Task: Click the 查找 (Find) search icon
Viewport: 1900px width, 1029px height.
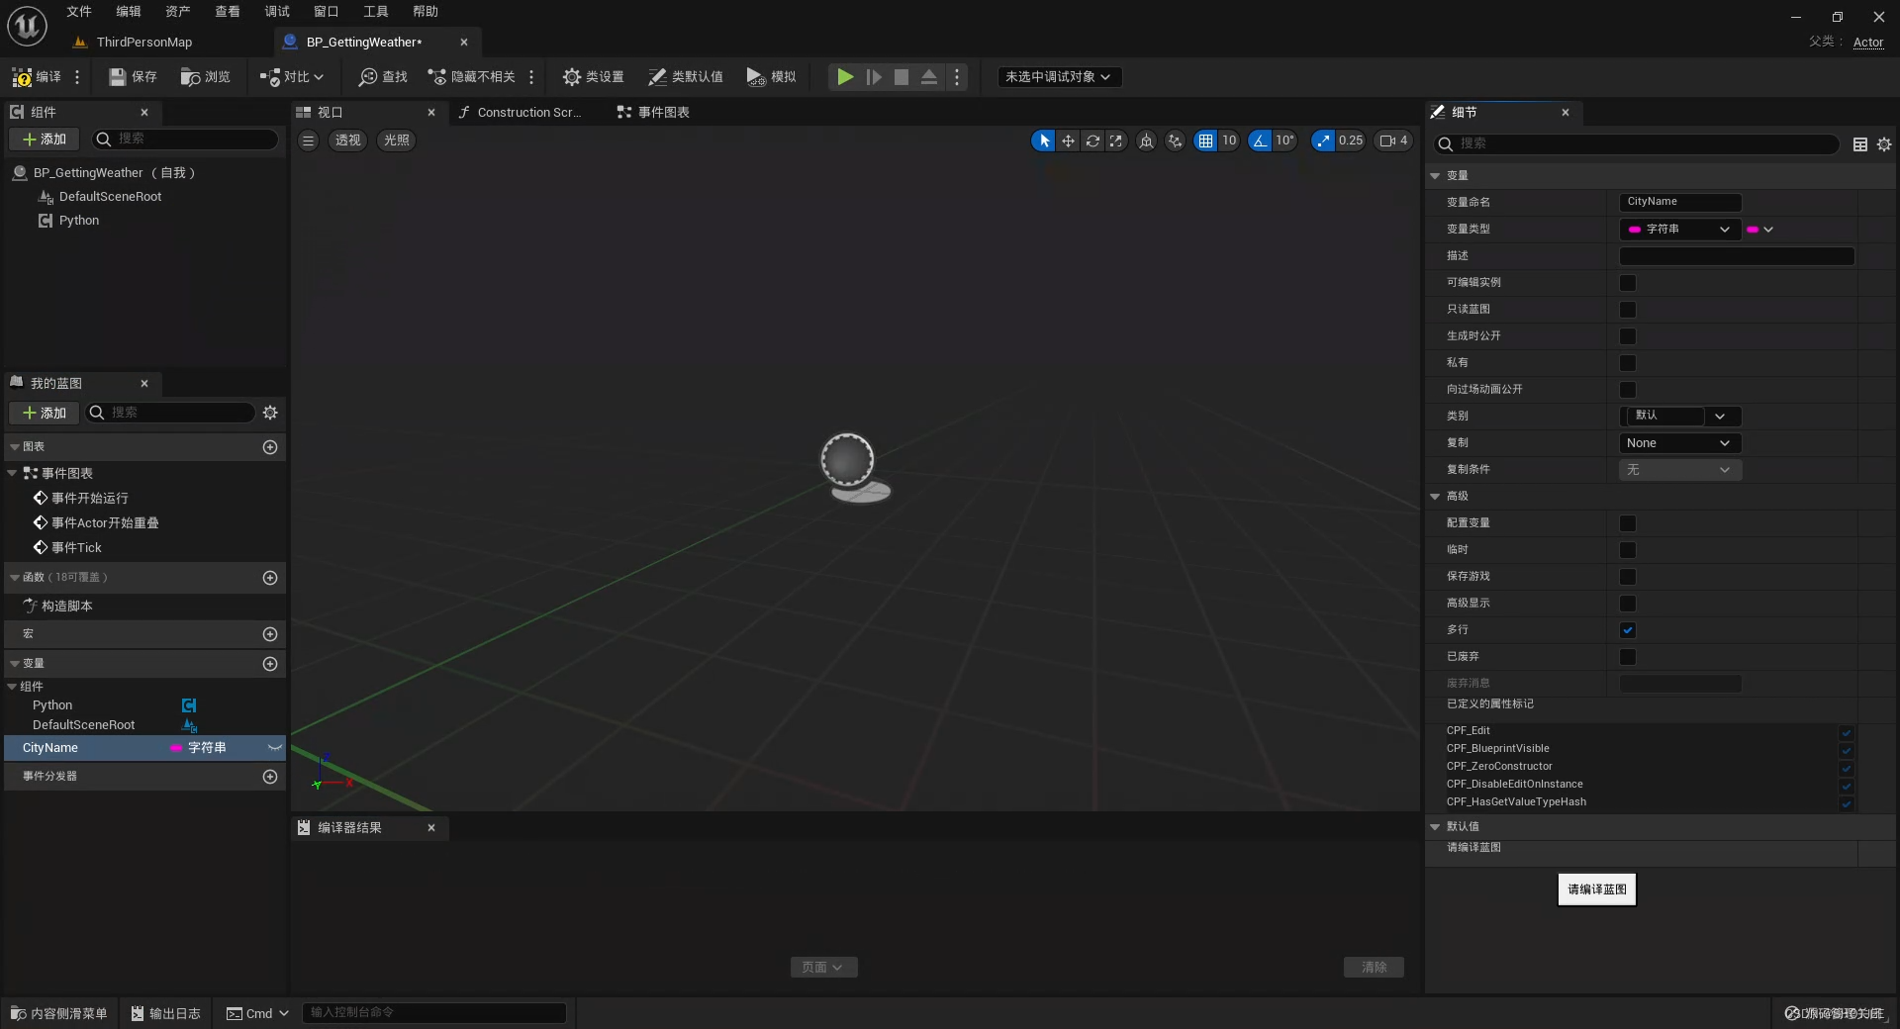Action: [x=369, y=77]
